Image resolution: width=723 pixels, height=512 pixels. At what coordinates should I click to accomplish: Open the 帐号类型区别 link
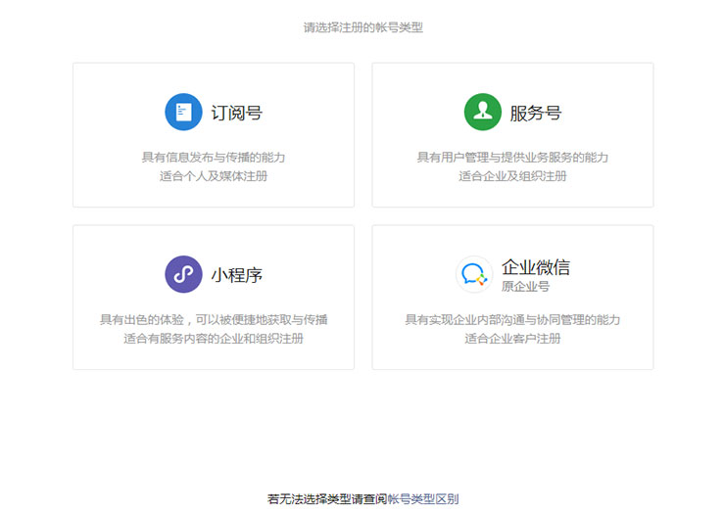click(423, 498)
